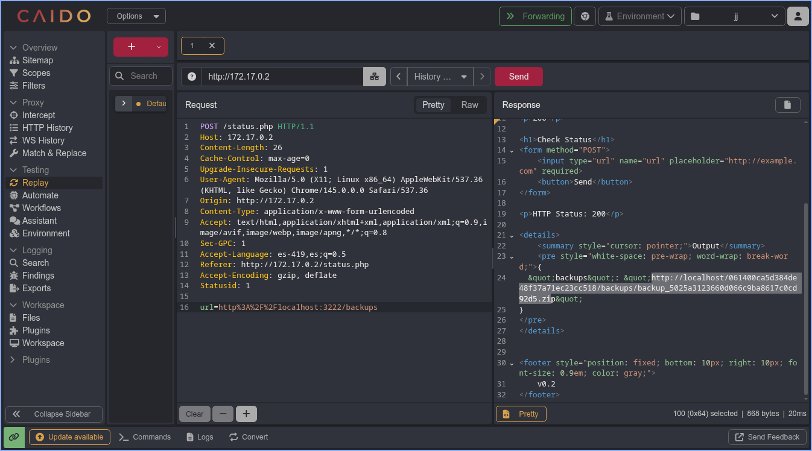Screen dimensions: 812x451
Task: Expand the Default collection chevron
Action: (x=123, y=104)
